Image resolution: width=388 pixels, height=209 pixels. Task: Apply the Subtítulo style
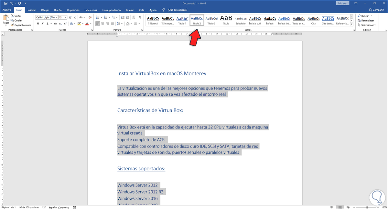click(241, 20)
